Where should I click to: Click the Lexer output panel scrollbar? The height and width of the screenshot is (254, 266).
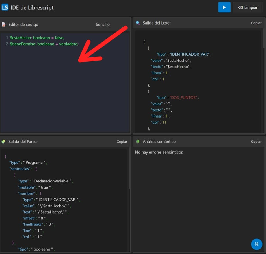(x=264, y=39)
